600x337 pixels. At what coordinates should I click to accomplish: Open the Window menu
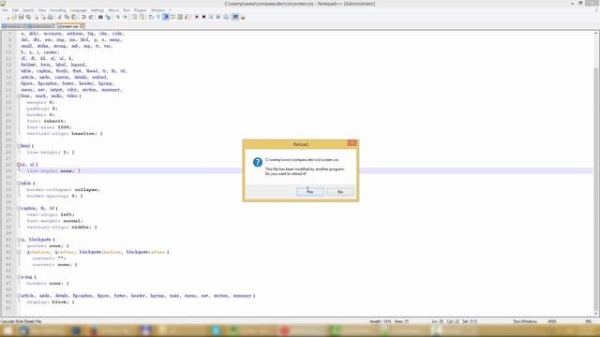pos(157,10)
